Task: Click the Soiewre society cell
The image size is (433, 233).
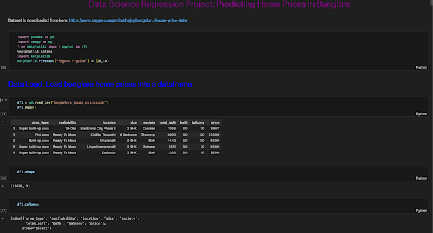Action: pos(149,147)
